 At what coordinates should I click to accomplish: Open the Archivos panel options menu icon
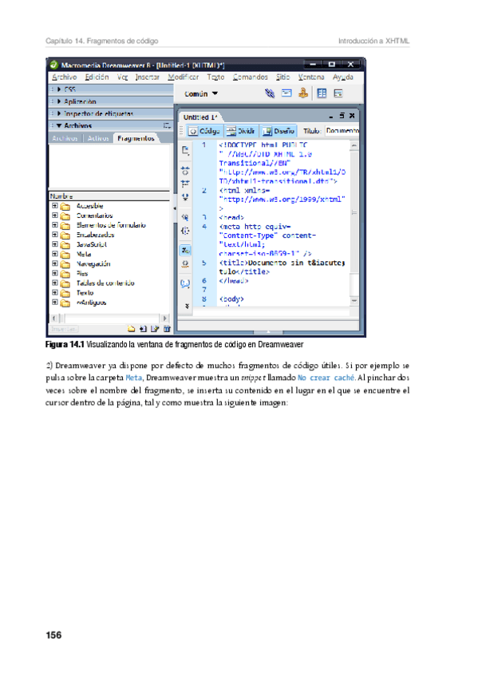point(168,125)
